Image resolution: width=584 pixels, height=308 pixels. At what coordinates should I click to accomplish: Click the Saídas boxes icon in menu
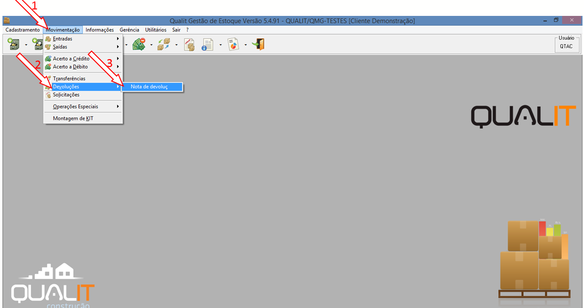pyautogui.click(x=48, y=47)
